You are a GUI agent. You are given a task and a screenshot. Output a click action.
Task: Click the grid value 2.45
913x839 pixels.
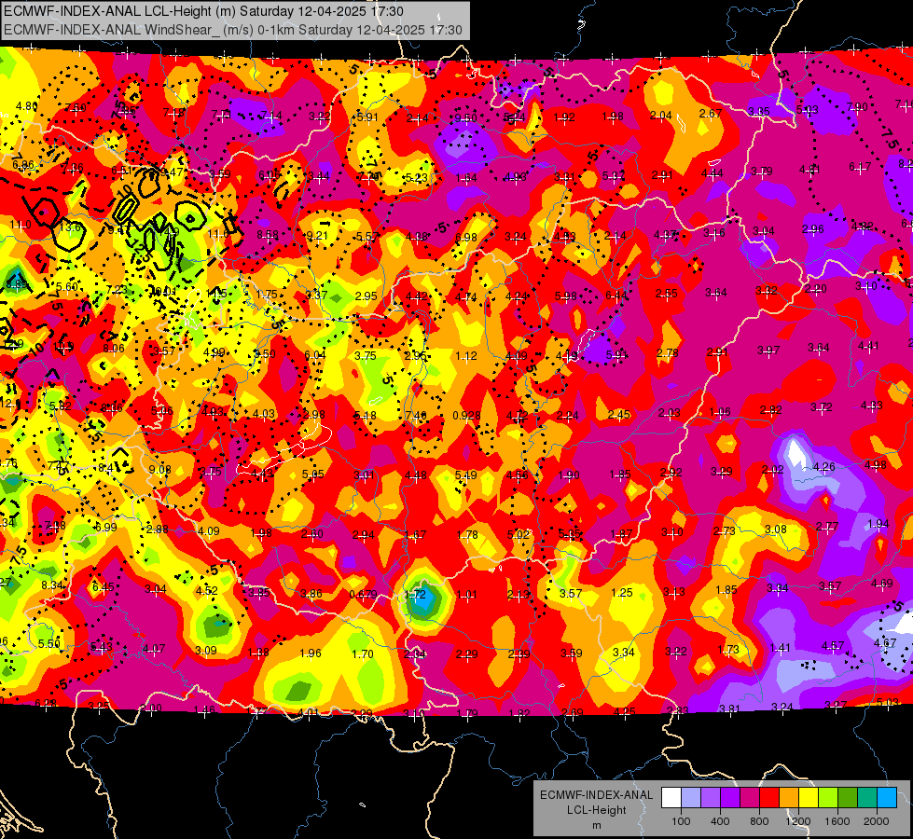[619, 414]
